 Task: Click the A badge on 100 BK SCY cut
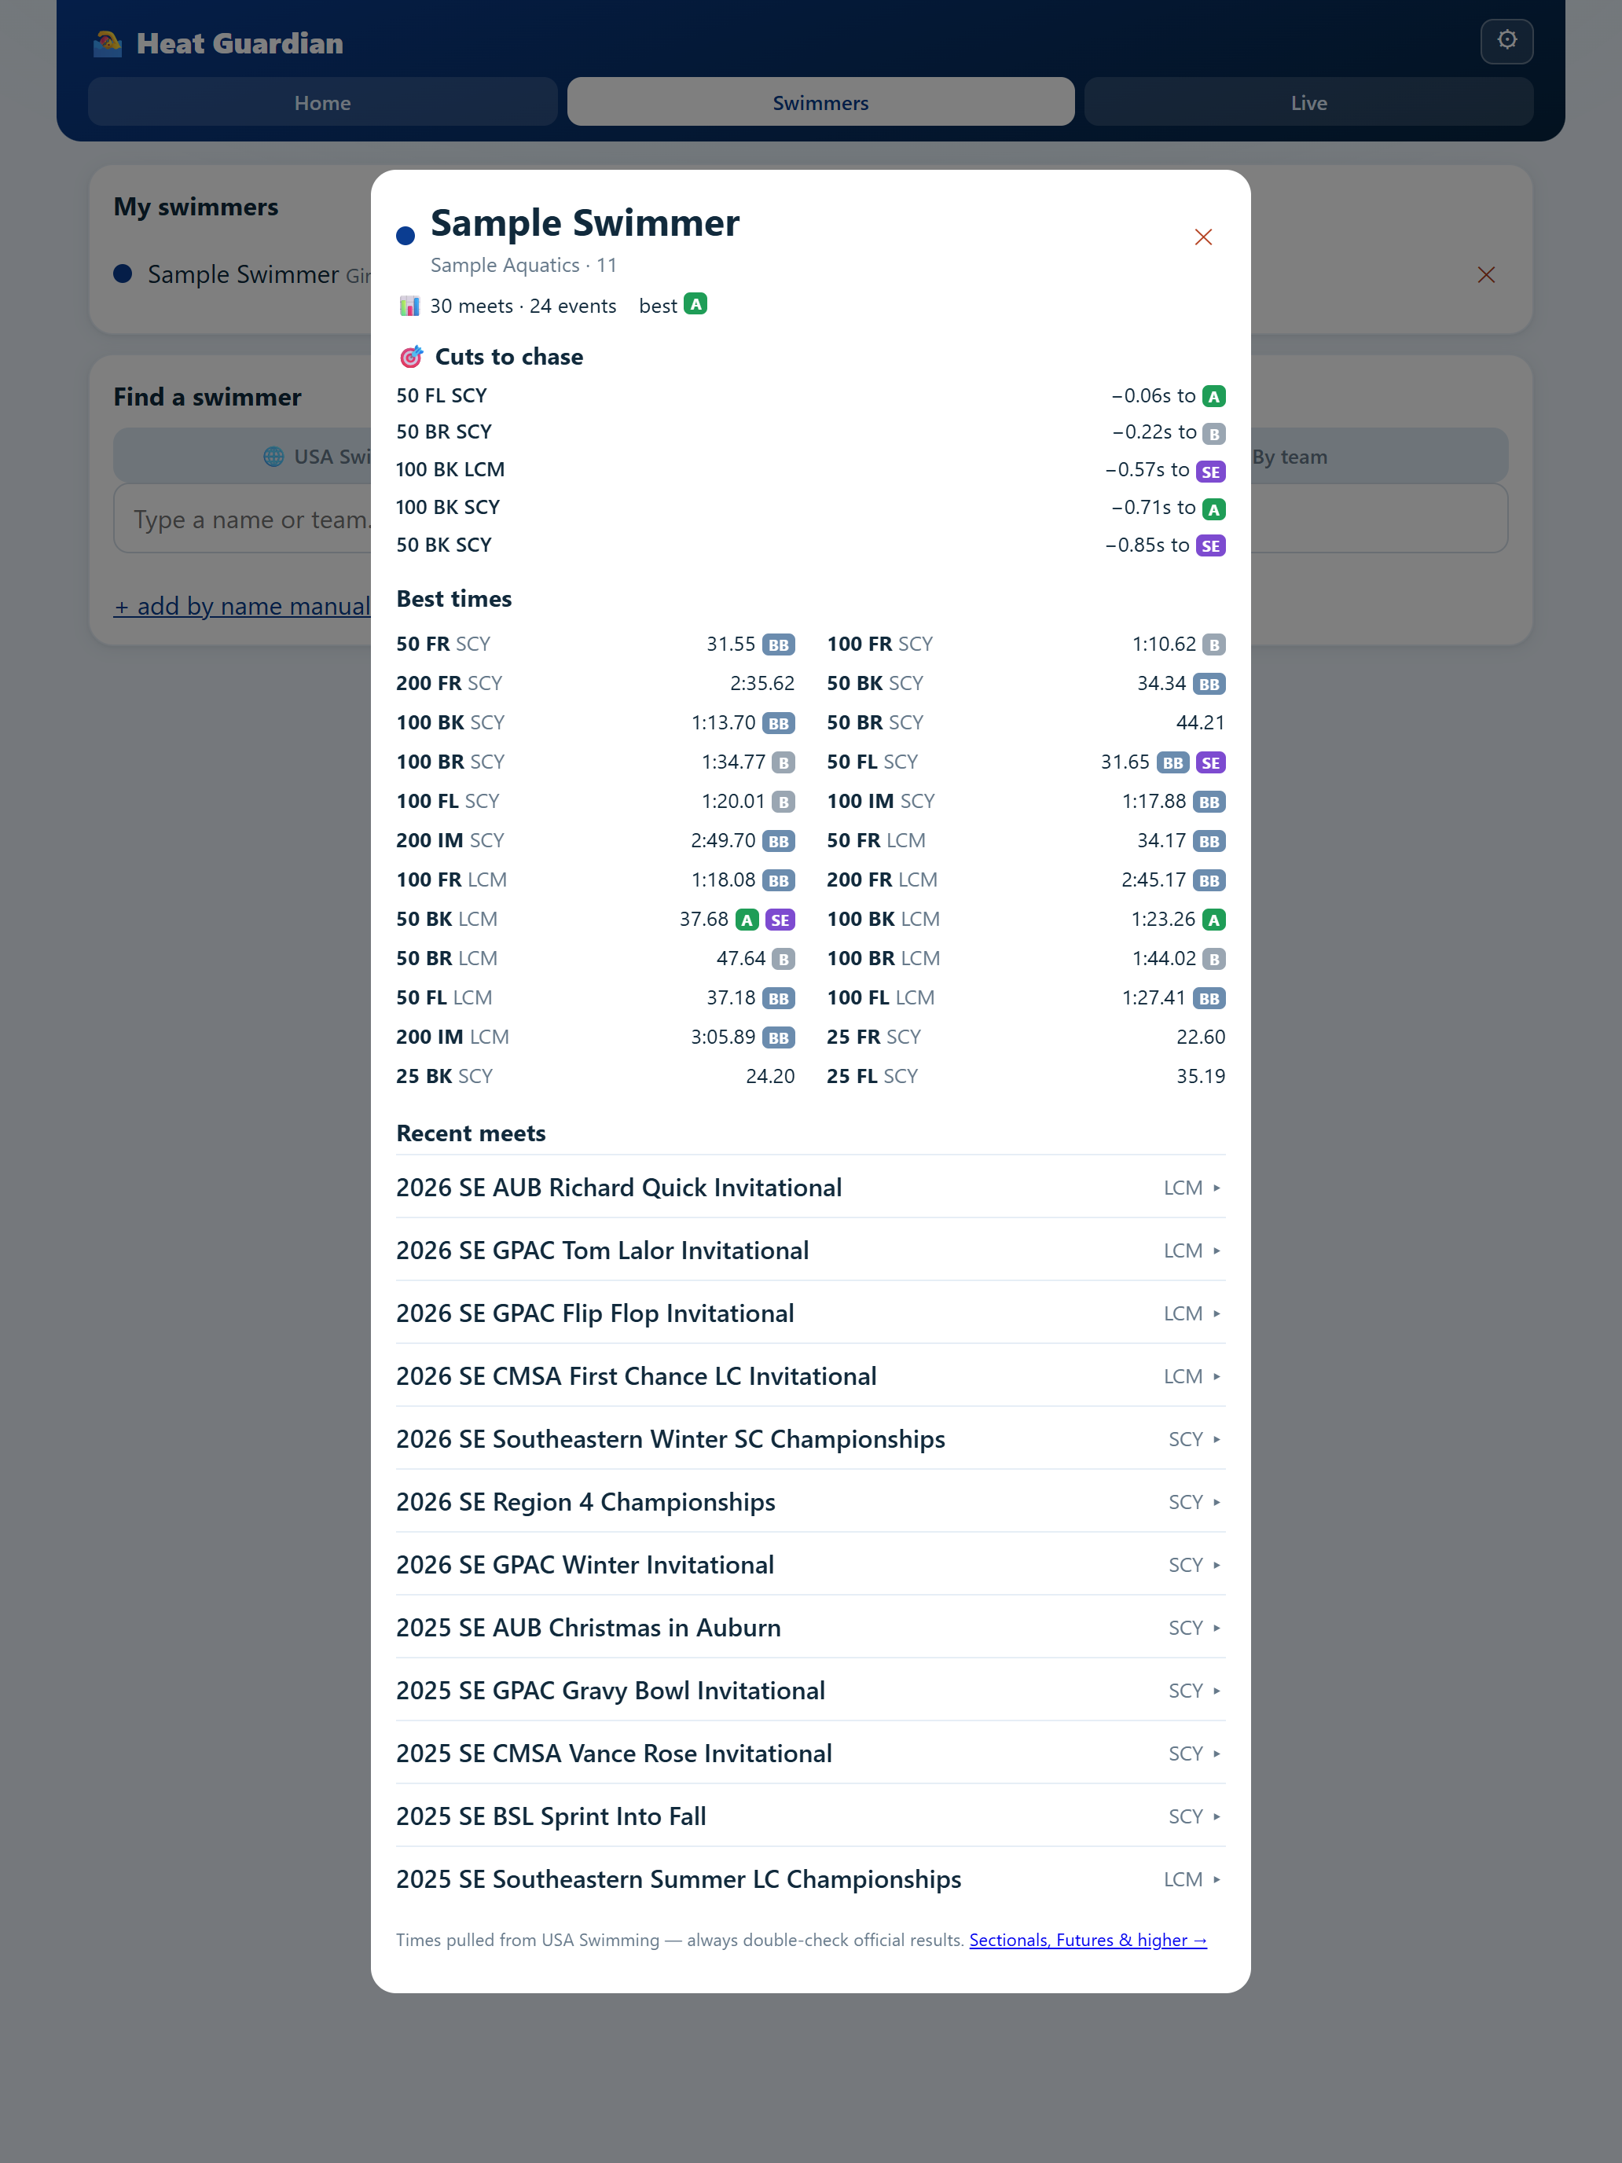coord(1213,509)
